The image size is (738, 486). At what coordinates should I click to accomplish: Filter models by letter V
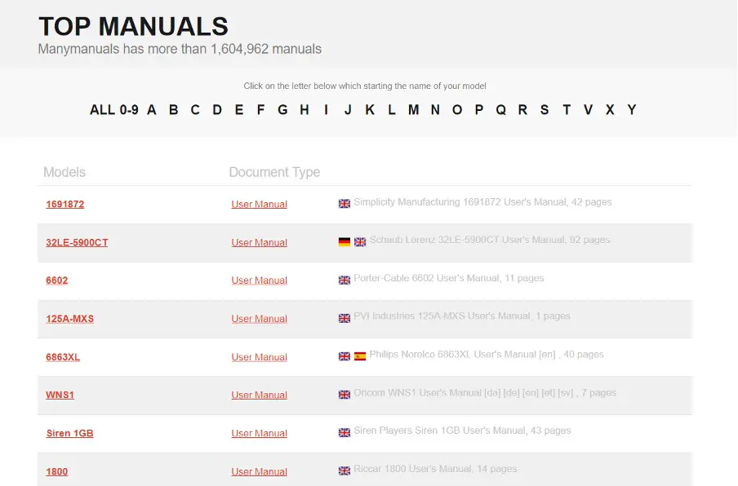(x=589, y=109)
